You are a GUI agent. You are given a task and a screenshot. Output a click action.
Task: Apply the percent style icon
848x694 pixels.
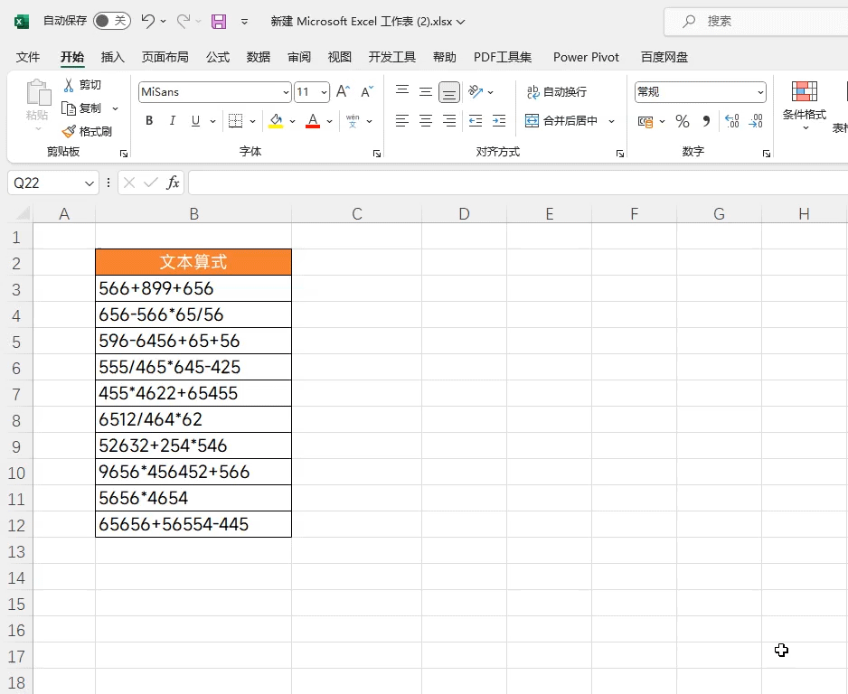pos(683,121)
